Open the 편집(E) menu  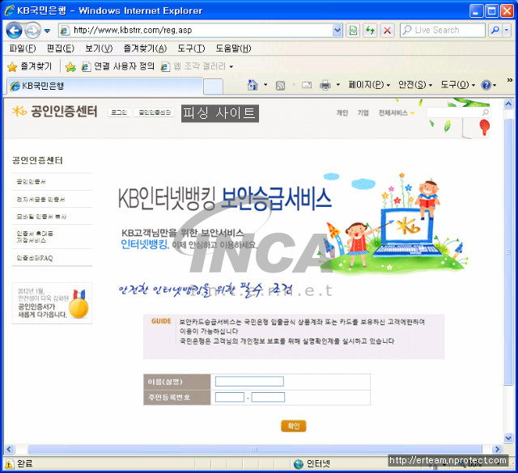pyautogui.click(x=61, y=49)
